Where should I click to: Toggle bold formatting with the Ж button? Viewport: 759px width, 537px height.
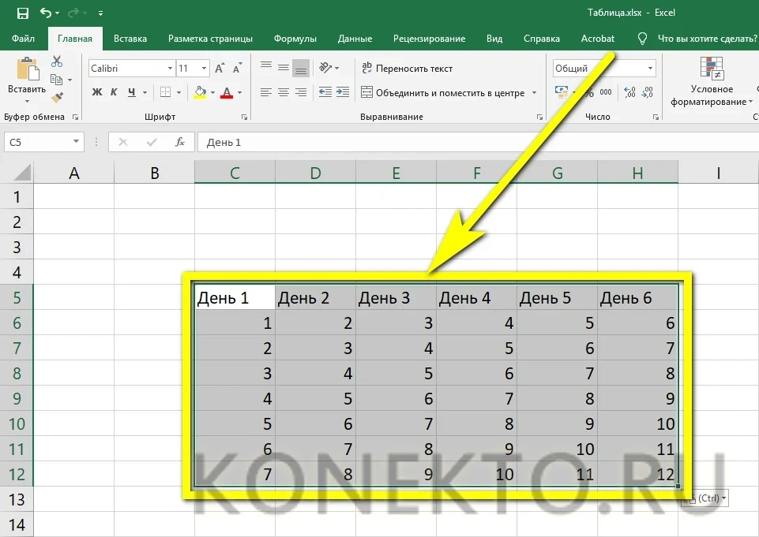97,92
